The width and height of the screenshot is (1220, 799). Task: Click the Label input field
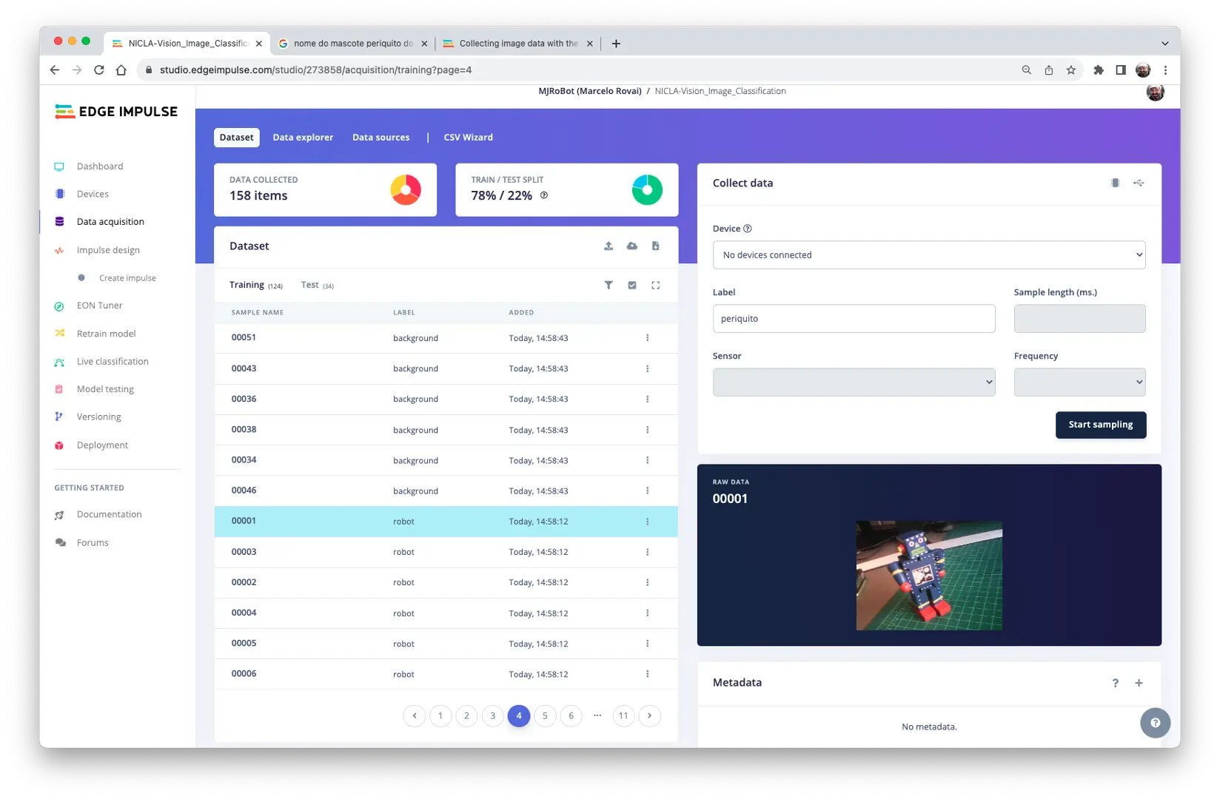(x=854, y=319)
